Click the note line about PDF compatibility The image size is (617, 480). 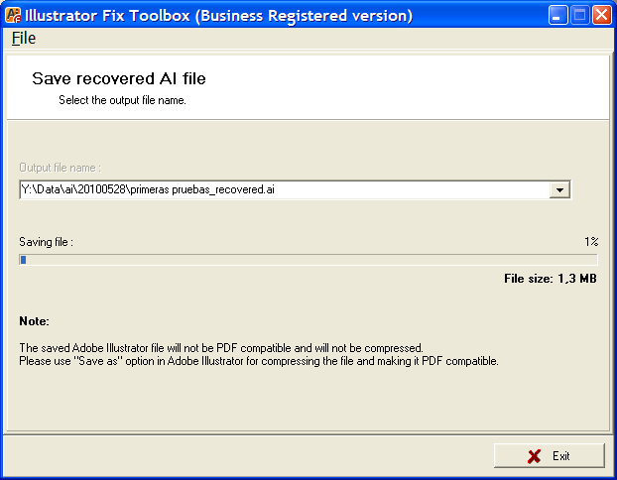click(x=221, y=348)
